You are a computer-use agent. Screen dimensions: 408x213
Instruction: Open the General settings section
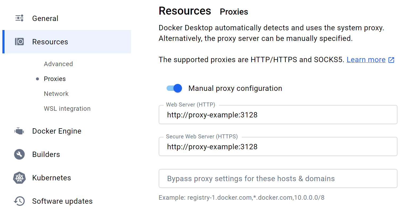pos(45,18)
